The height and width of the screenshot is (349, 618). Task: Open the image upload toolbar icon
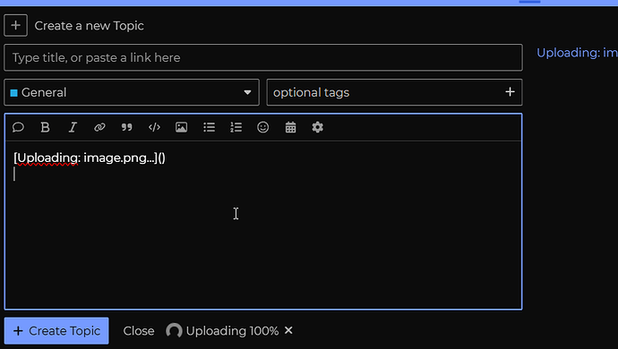181,127
